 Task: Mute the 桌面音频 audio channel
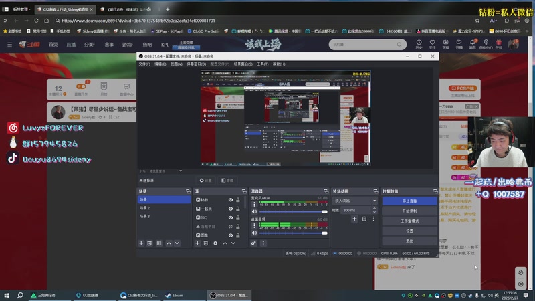click(254, 233)
